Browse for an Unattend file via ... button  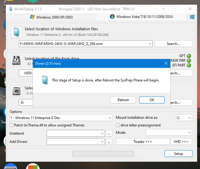[109, 133]
